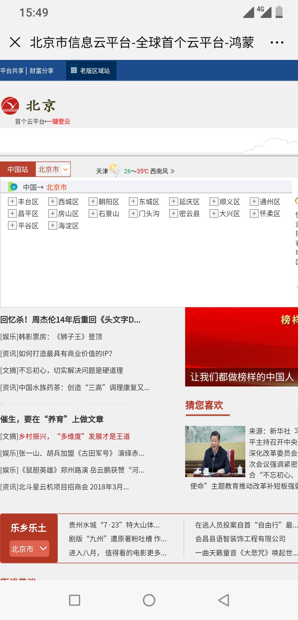Image resolution: width=298 pixels, height=620 pixels.
Task: Select the 中国站 tab
Action: [x=18, y=169]
